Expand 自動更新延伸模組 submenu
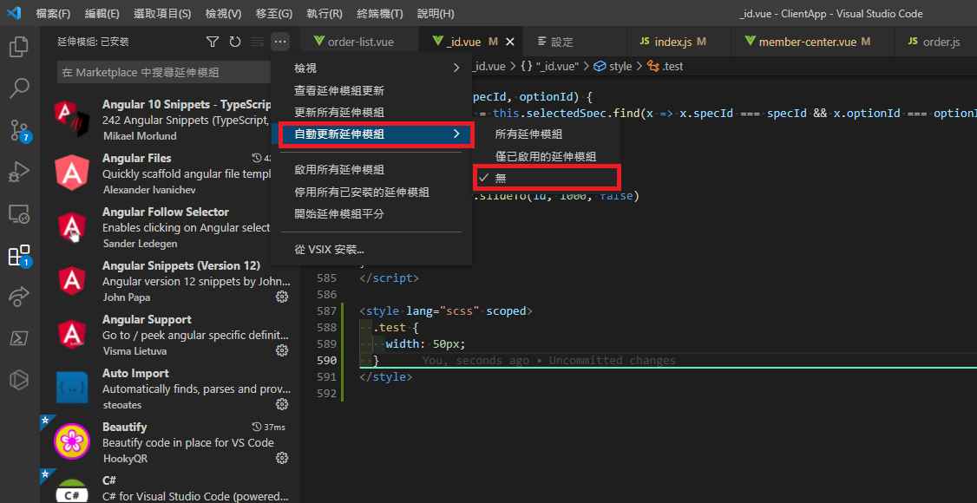This screenshot has width=977, height=503. click(x=375, y=134)
